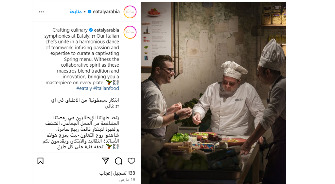Viewport: 335px width, 184px height.
Task: Click the Arabic caption paragraph
Action: pos(81,132)
